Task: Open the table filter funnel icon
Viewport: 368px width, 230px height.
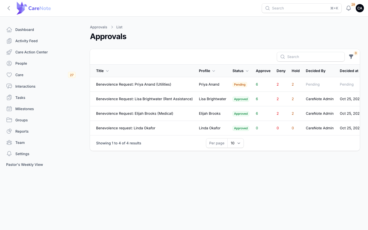Action: (351, 57)
